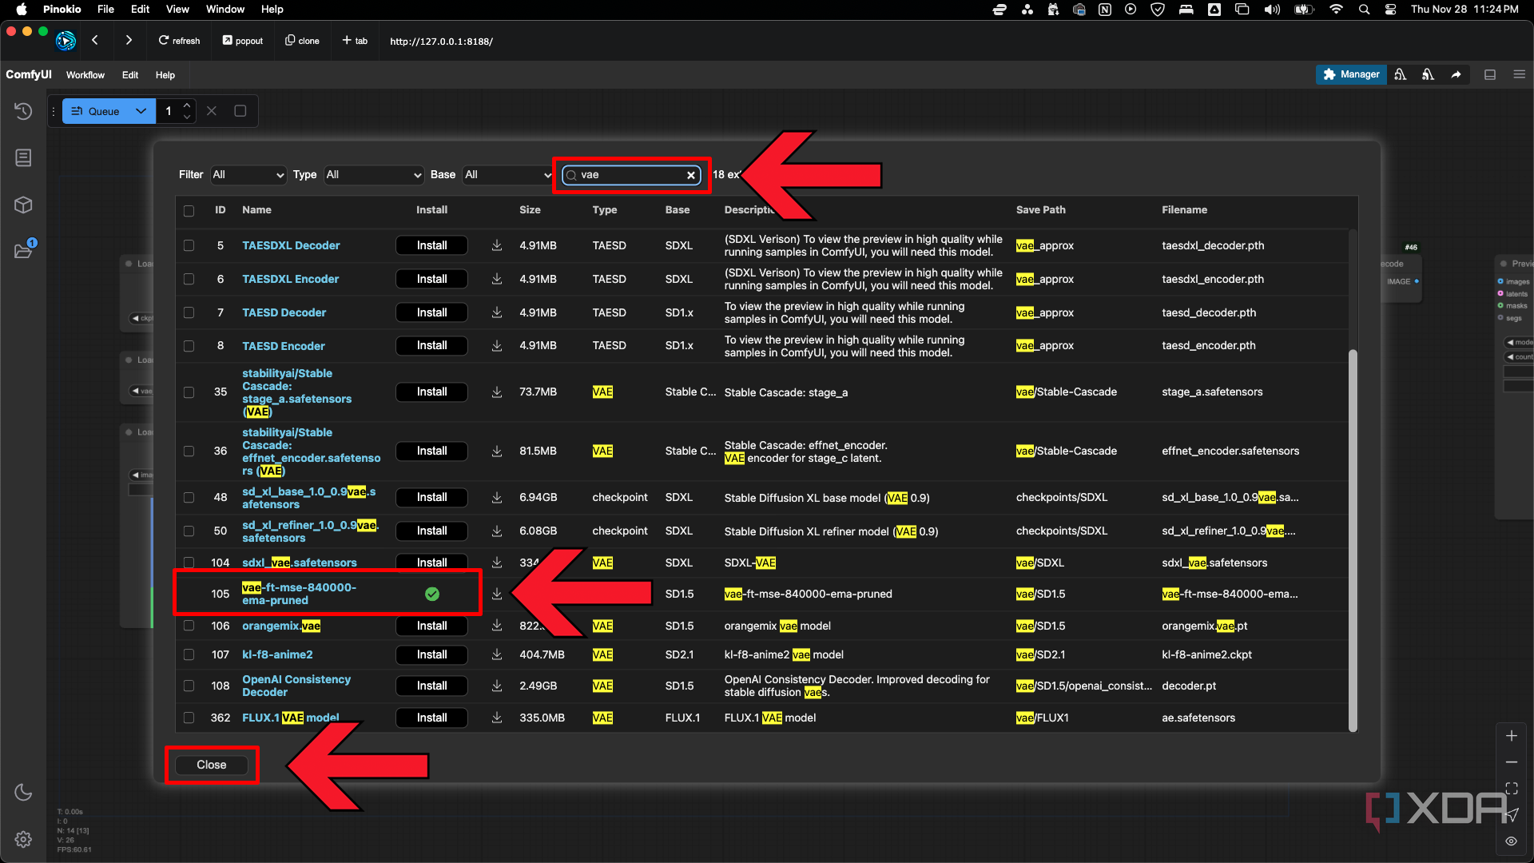Check the FLUX.1 VAE model checkbox
Viewport: 1534px width, 863px height.
[189, 718]
